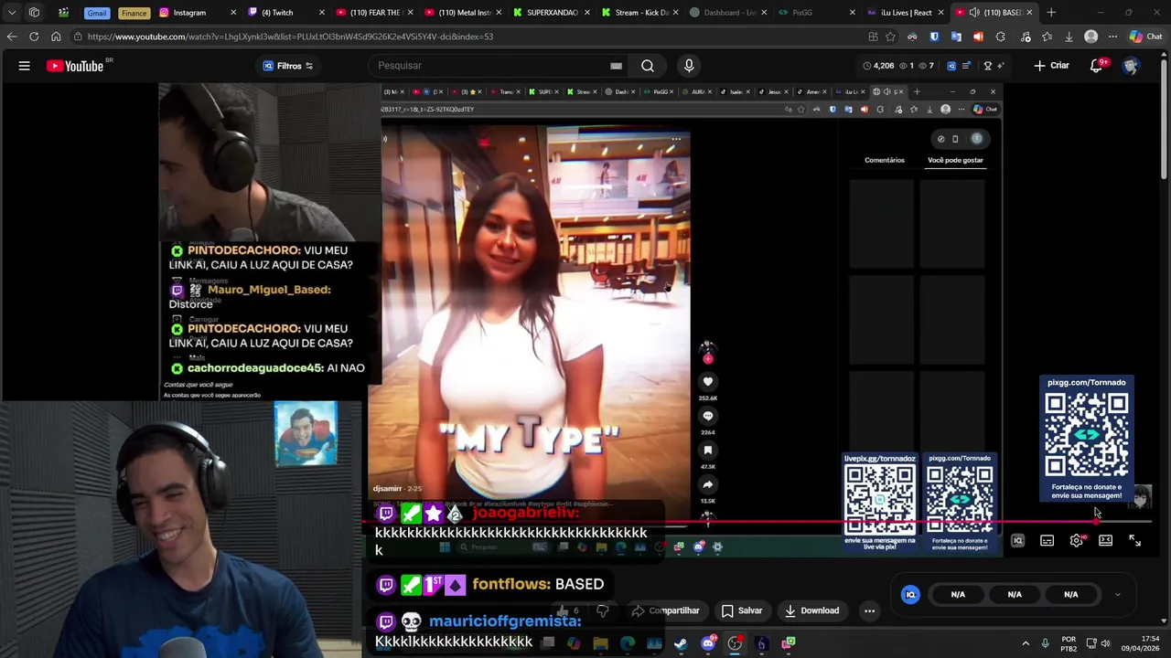The width and height of the screenshot is (1171, 658).
Task: Open the Finance pinned tab
Action: pyautogui.click(x=134, y=13)
